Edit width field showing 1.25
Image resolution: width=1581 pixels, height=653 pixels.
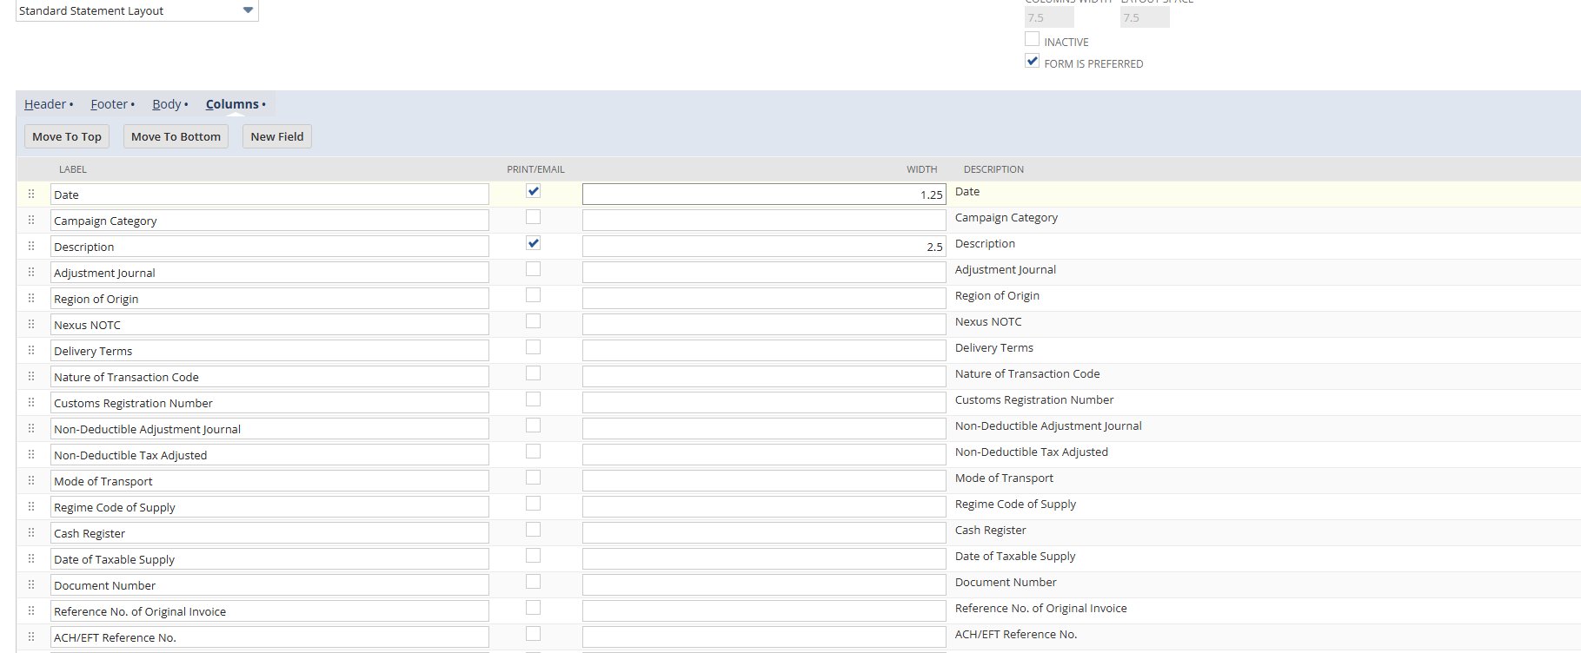coord(764,195)
